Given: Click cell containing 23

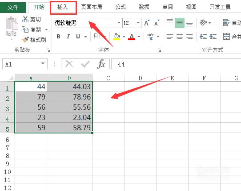Looking at the screenshot, I should pos(31,117).
